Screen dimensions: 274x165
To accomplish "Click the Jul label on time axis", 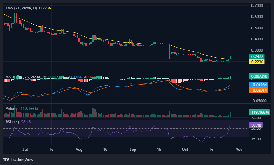I will coord(25,149).
